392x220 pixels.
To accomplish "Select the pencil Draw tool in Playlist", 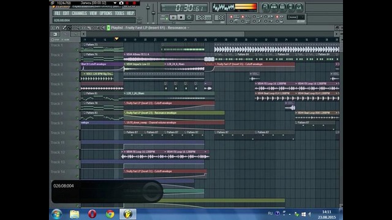I will pyautogui.click(x=64, y=28).
